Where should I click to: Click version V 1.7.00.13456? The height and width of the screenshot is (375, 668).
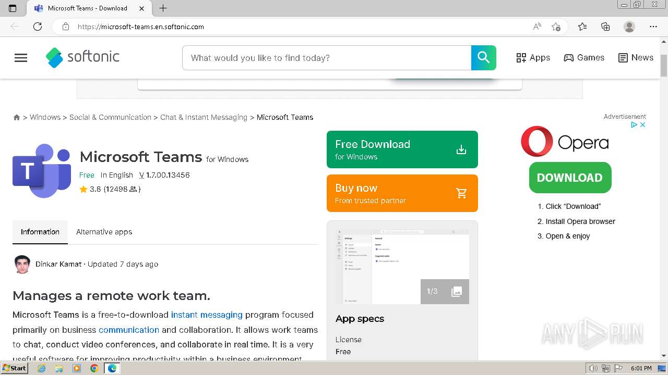(x=164, y=175)
